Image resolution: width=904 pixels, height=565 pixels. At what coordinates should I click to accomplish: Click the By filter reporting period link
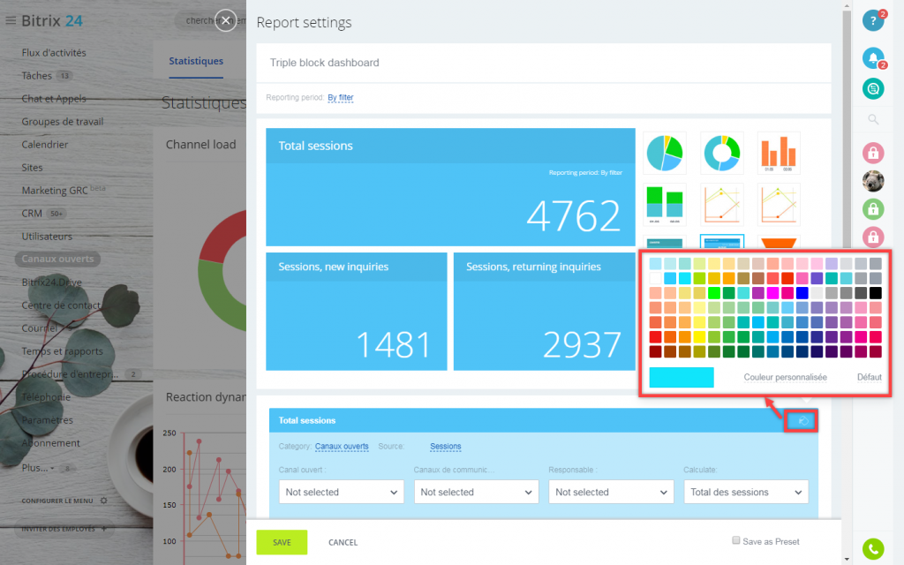(x=340, y=97)
